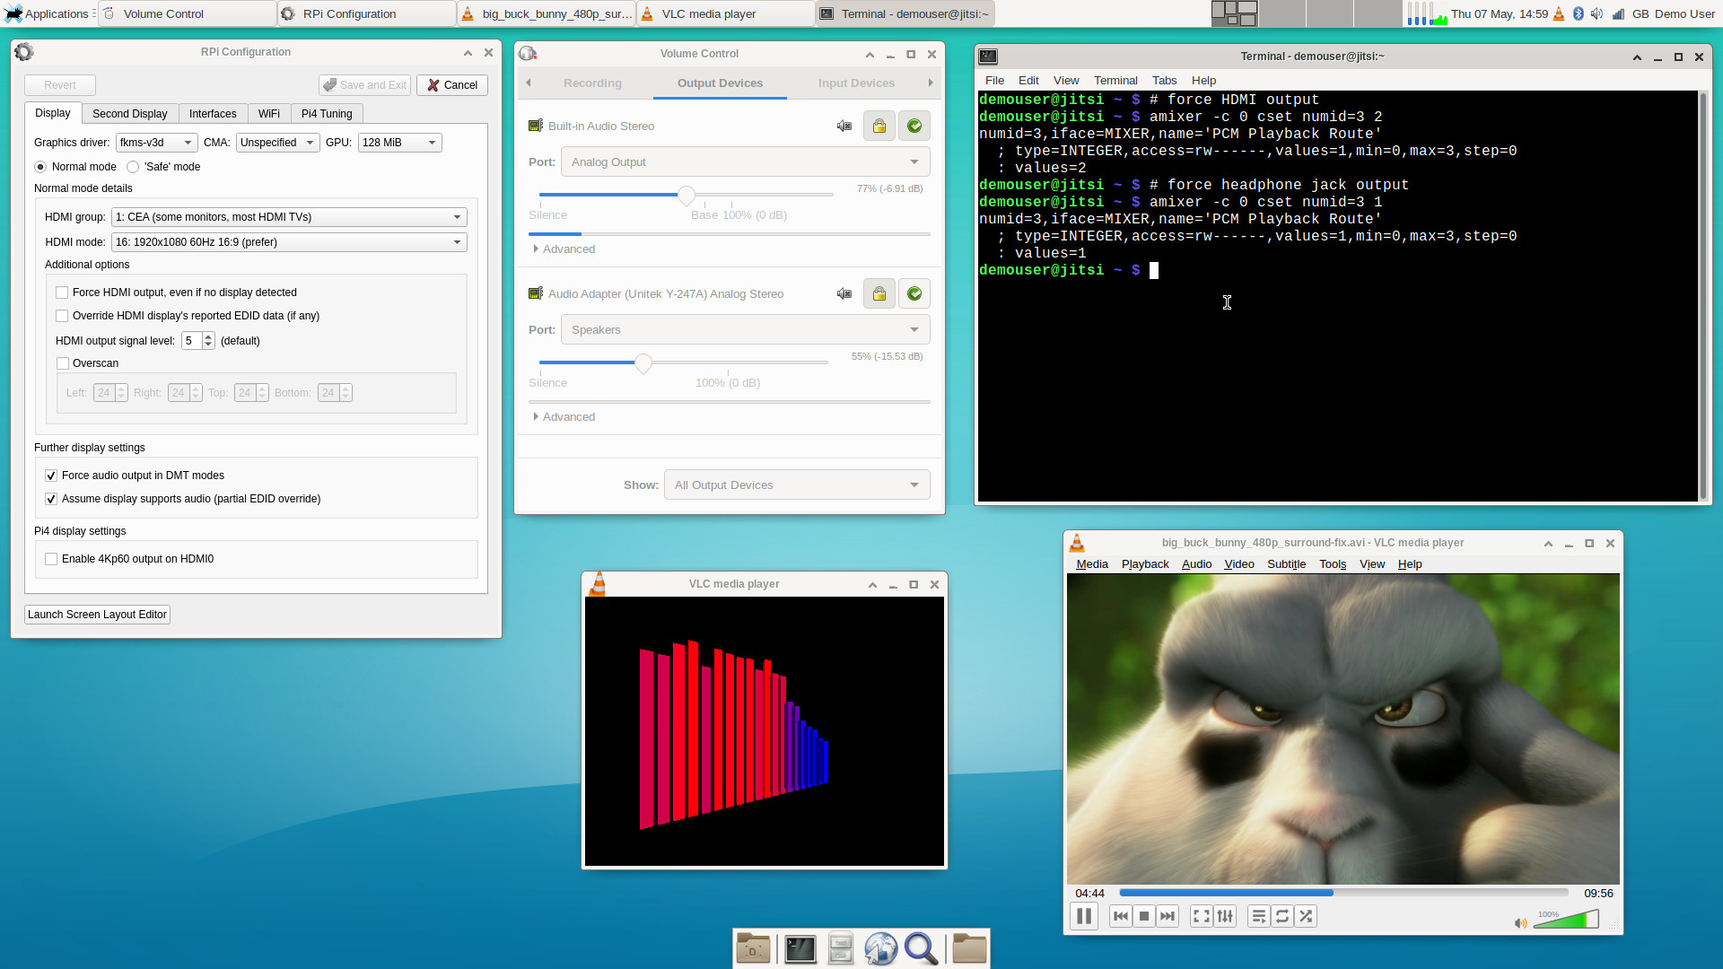Mute the Built-in Audio Stereo device

tap(844, 126)
